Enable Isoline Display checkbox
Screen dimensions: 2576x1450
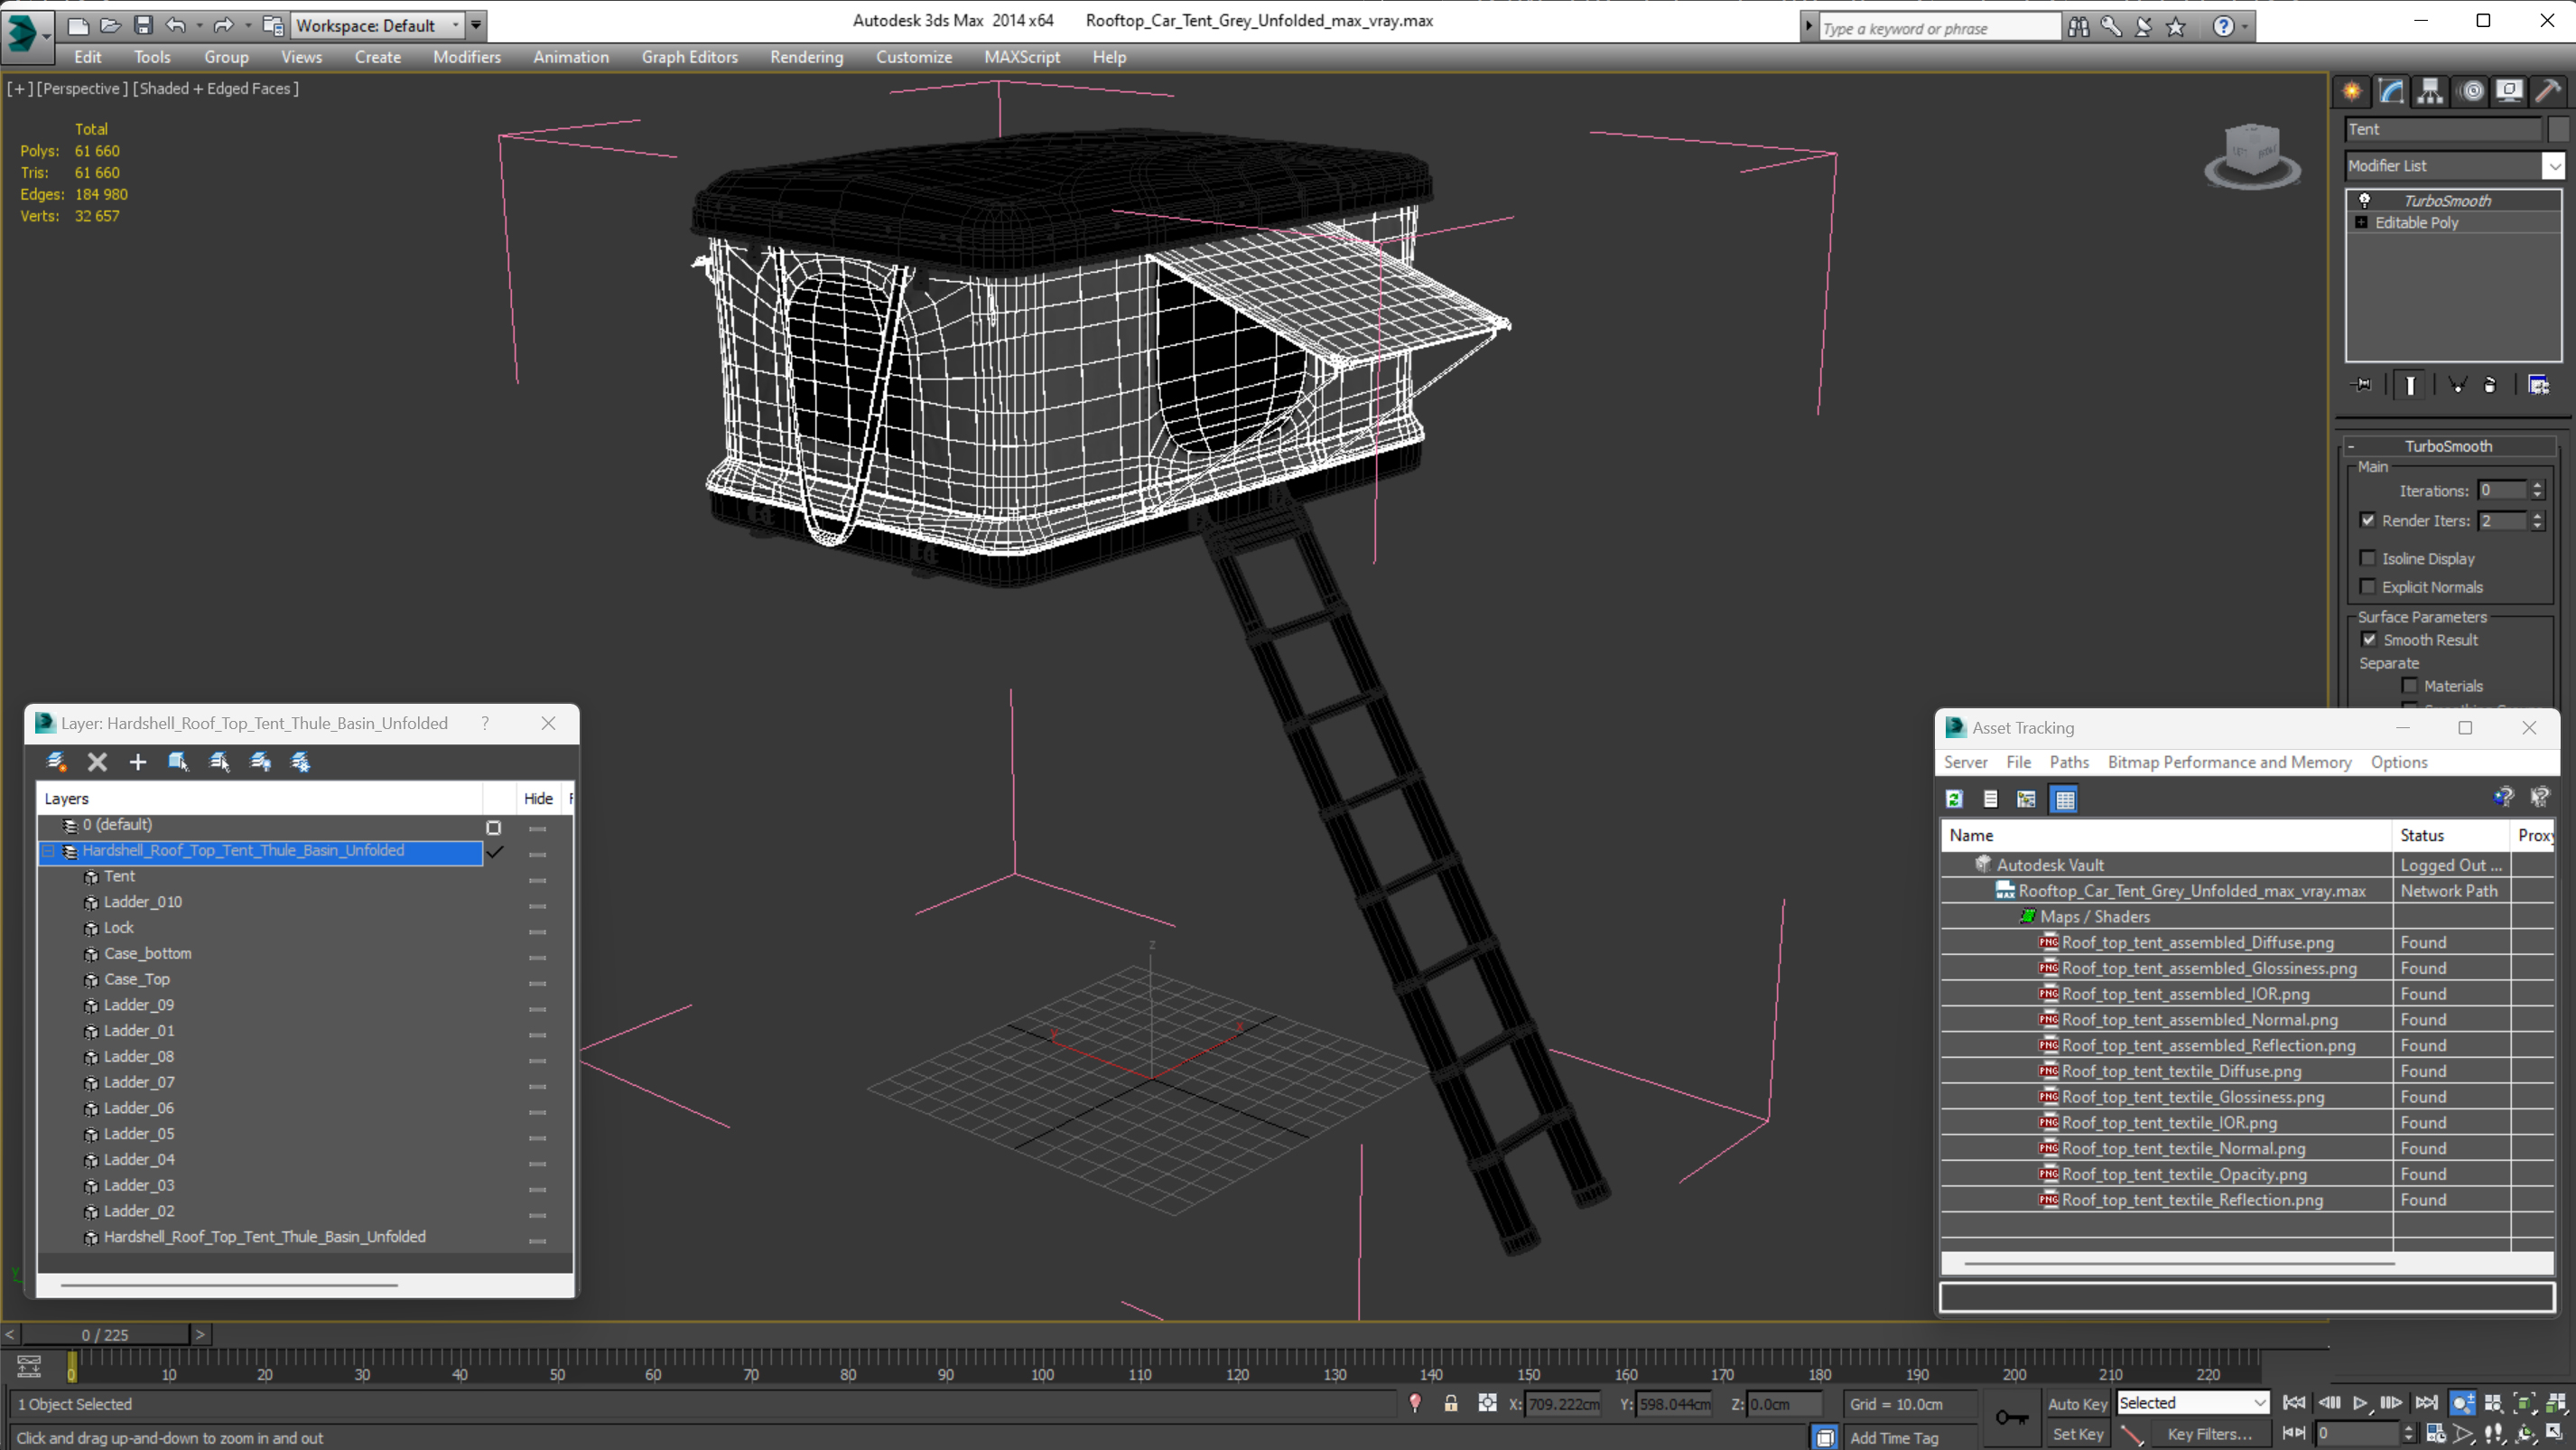coord(2367,558)
